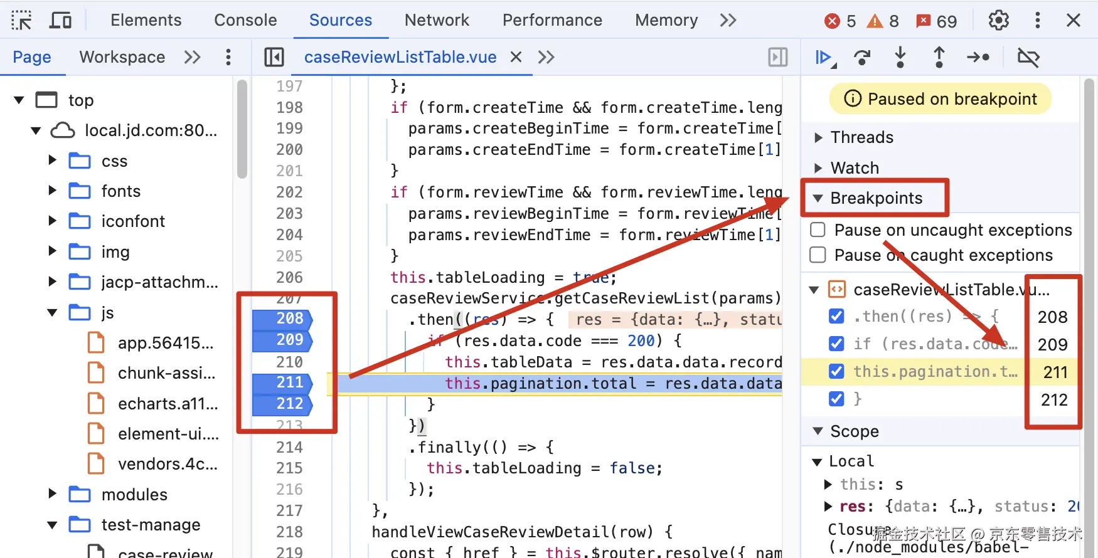Activate the inspect element picker icon
Image resolution: width=1098 pixels, height=558 pixels.
point(22,21)
